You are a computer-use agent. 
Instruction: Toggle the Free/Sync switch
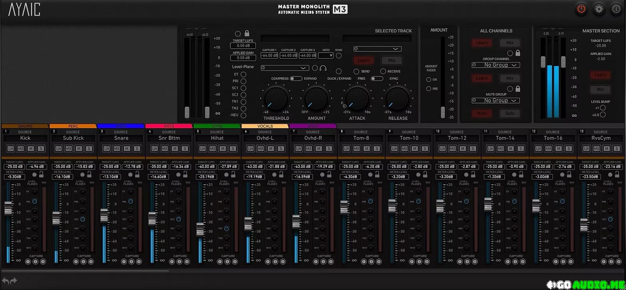click(x=376, y=78)
